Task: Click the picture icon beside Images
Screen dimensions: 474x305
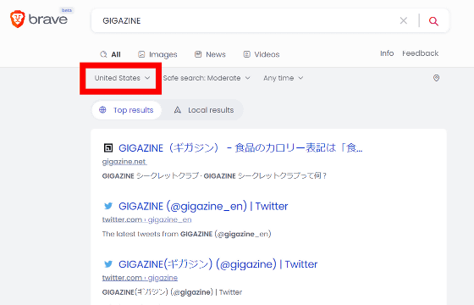Action: point(141,54)
